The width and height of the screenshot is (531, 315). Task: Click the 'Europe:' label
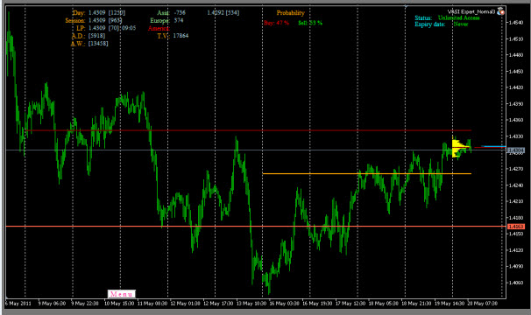click(x=159, y=20)
